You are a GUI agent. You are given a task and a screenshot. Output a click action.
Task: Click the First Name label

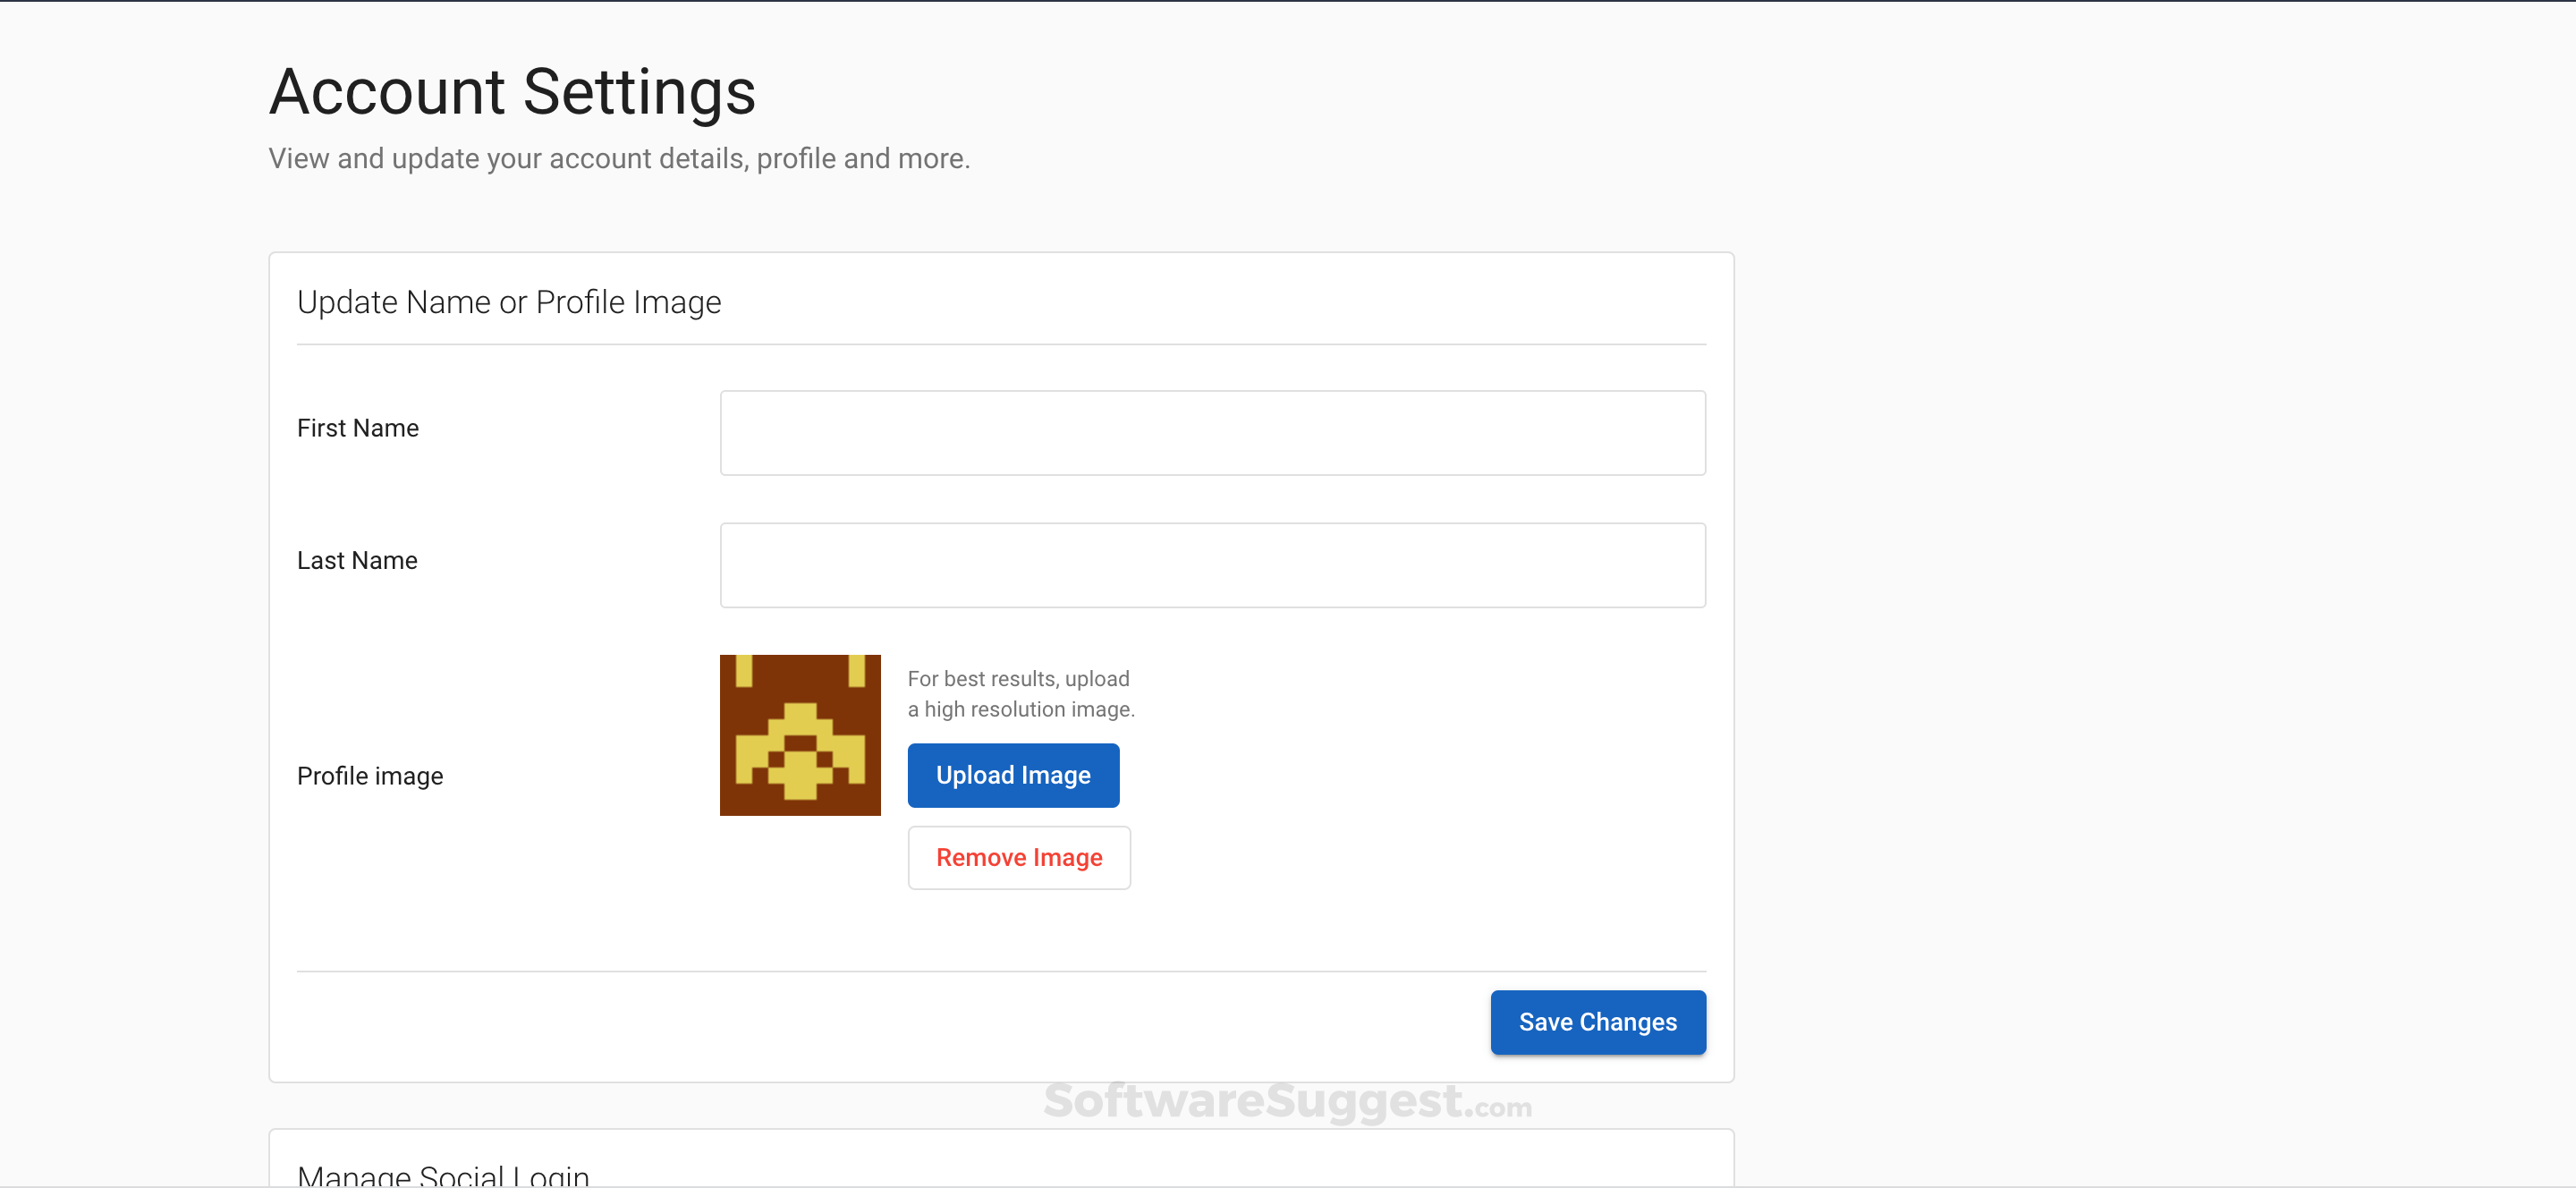tap(358, 428)
